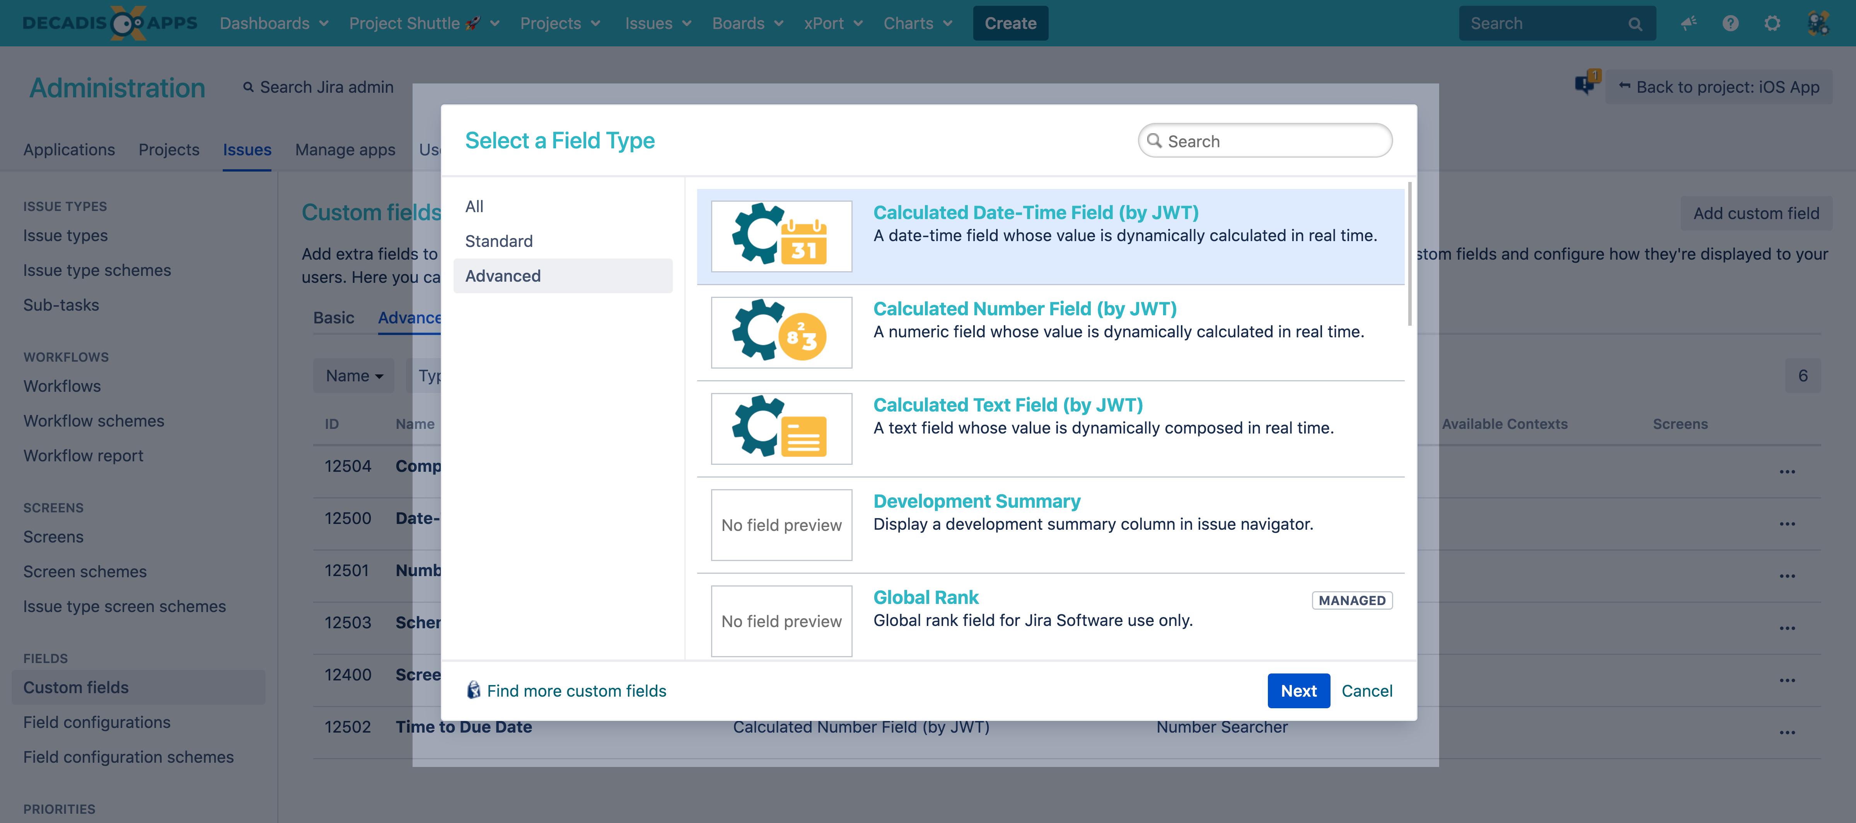Open the notifications megaphone icon
The height and width of the screenshot is (823, 1856).
(1689, 23)
